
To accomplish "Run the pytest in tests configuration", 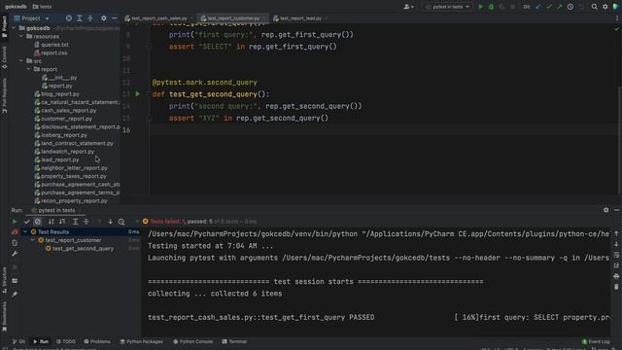I will [x=480, y=7].
